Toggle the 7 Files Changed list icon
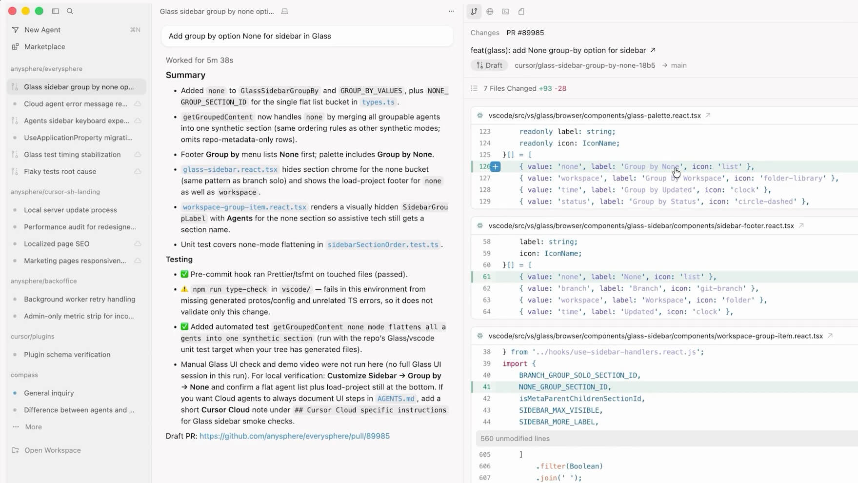Viewport: 858px width, 483px height. pyautogui.click(x=474, y=88)
